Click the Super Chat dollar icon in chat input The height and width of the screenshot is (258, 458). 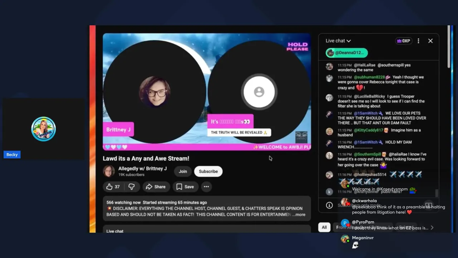(428, 205)
